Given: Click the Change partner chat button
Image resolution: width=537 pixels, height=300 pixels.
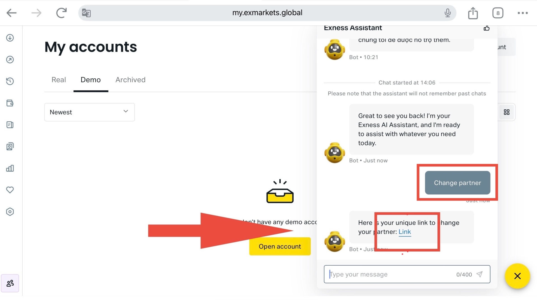Looking at the screenshot, I should (x=457, y=183).
